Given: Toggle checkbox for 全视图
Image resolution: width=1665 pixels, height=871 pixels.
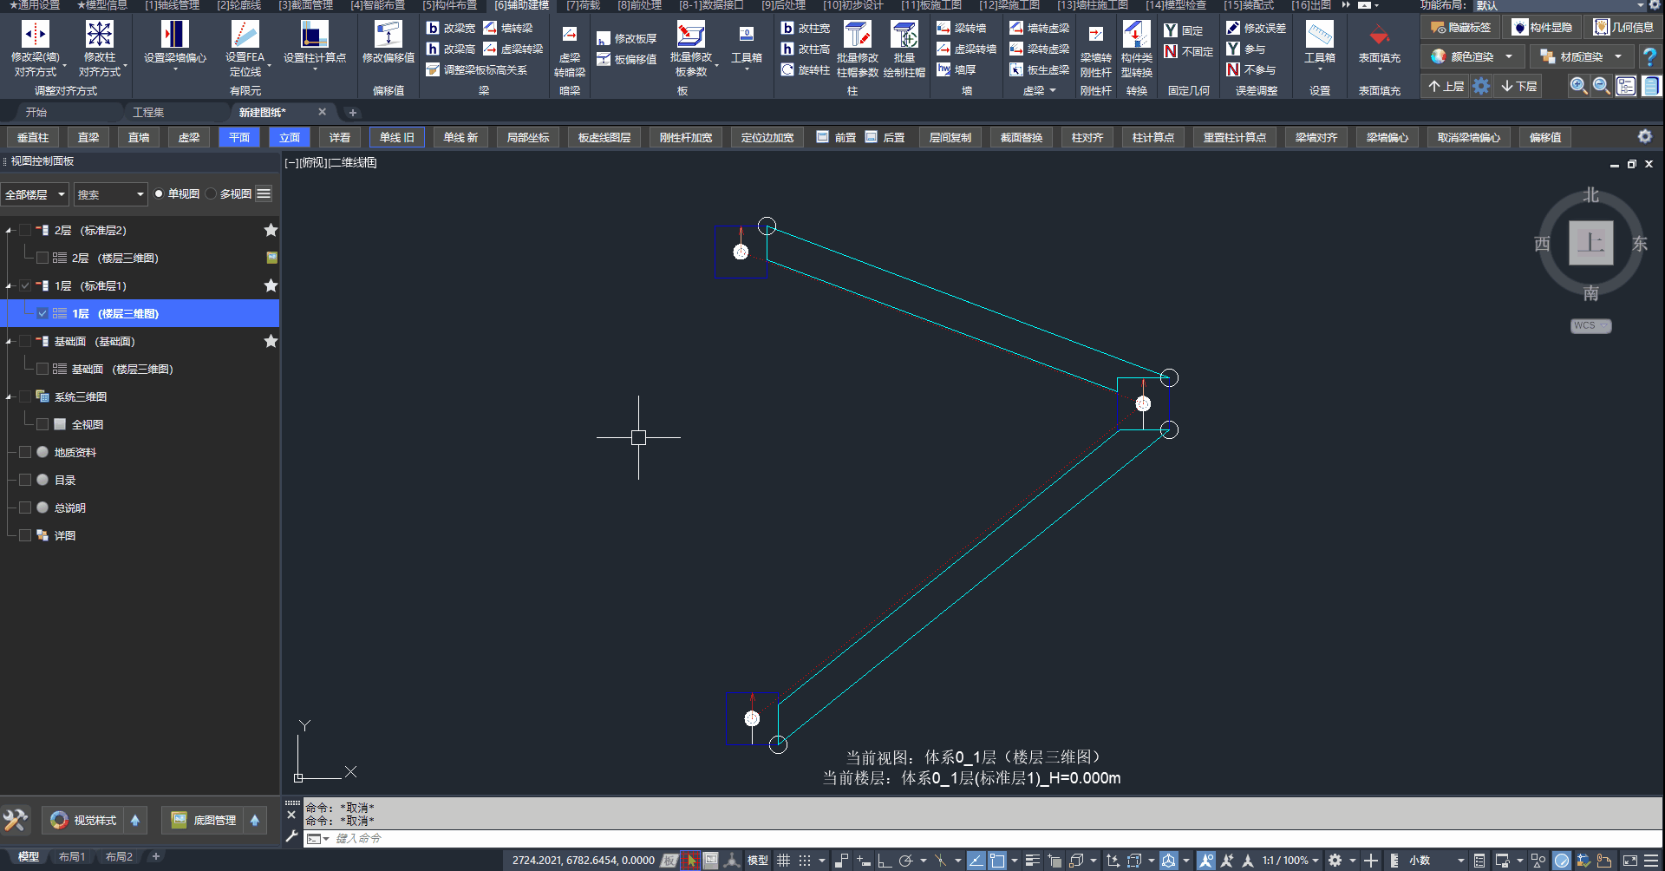Looking at the screenshot, I should 42,424.
